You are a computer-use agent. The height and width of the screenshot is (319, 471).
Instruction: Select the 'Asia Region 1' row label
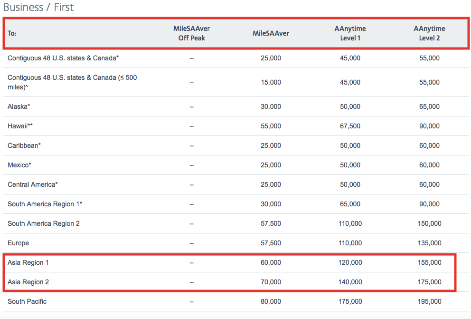point(28,262)
